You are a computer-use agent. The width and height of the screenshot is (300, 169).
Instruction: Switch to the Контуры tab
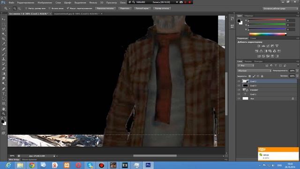[x=258, y=61]
